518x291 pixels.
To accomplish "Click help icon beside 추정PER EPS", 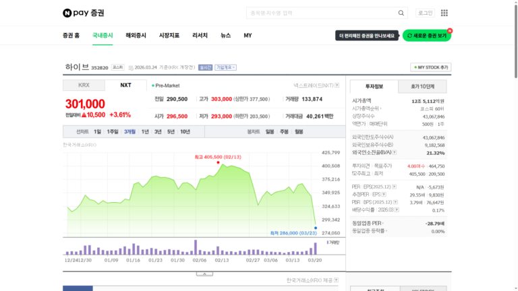I will point(384,194).
